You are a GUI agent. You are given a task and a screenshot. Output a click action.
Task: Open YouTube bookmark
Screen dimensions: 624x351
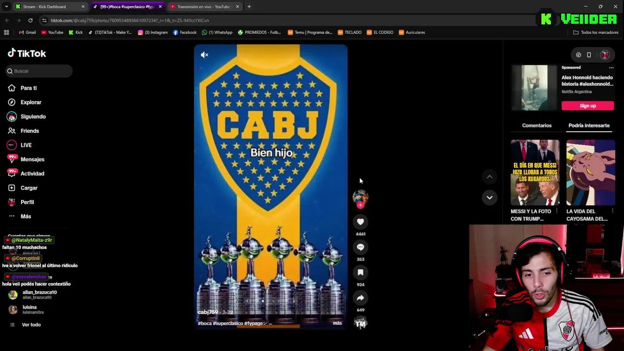tap(52, 33)
